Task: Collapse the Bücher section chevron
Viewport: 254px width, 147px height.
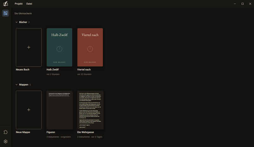Action: click(17, 22)
